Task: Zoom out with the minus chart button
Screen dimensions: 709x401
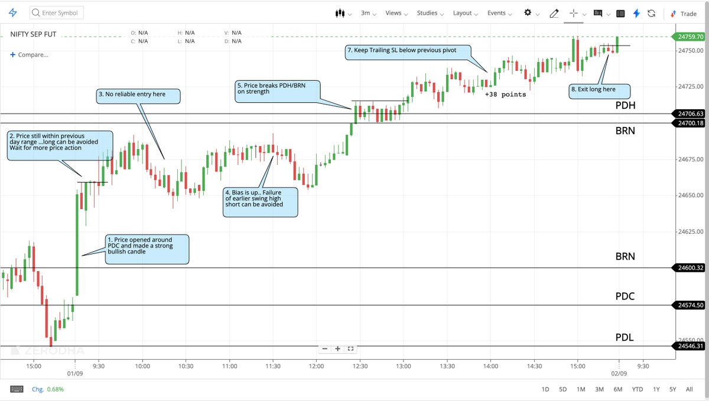Action: pos(324,348)
